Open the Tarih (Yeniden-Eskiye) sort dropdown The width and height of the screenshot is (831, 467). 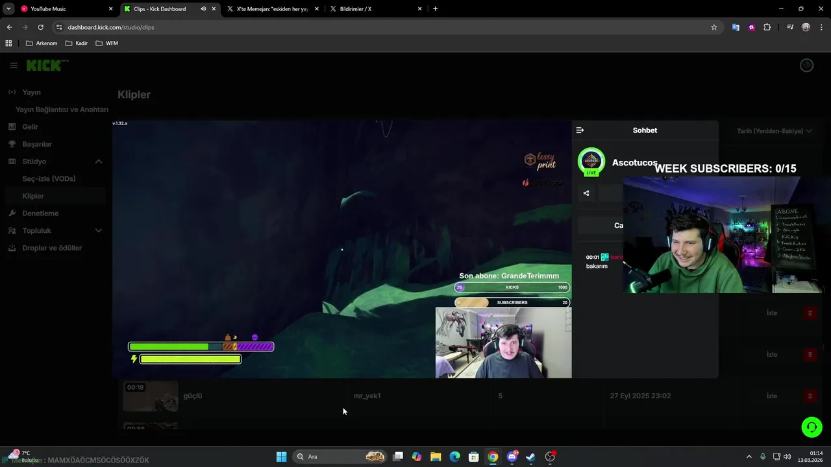pos(774,131)
